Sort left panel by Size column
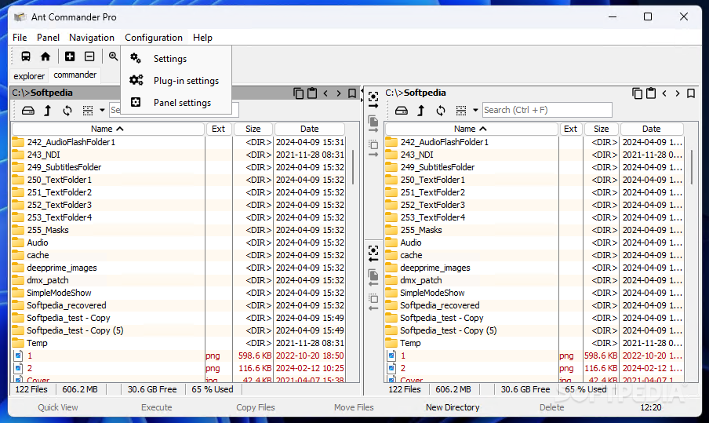Image resolution: width=709 pixels, height=423 pixels. coord(253,129)
